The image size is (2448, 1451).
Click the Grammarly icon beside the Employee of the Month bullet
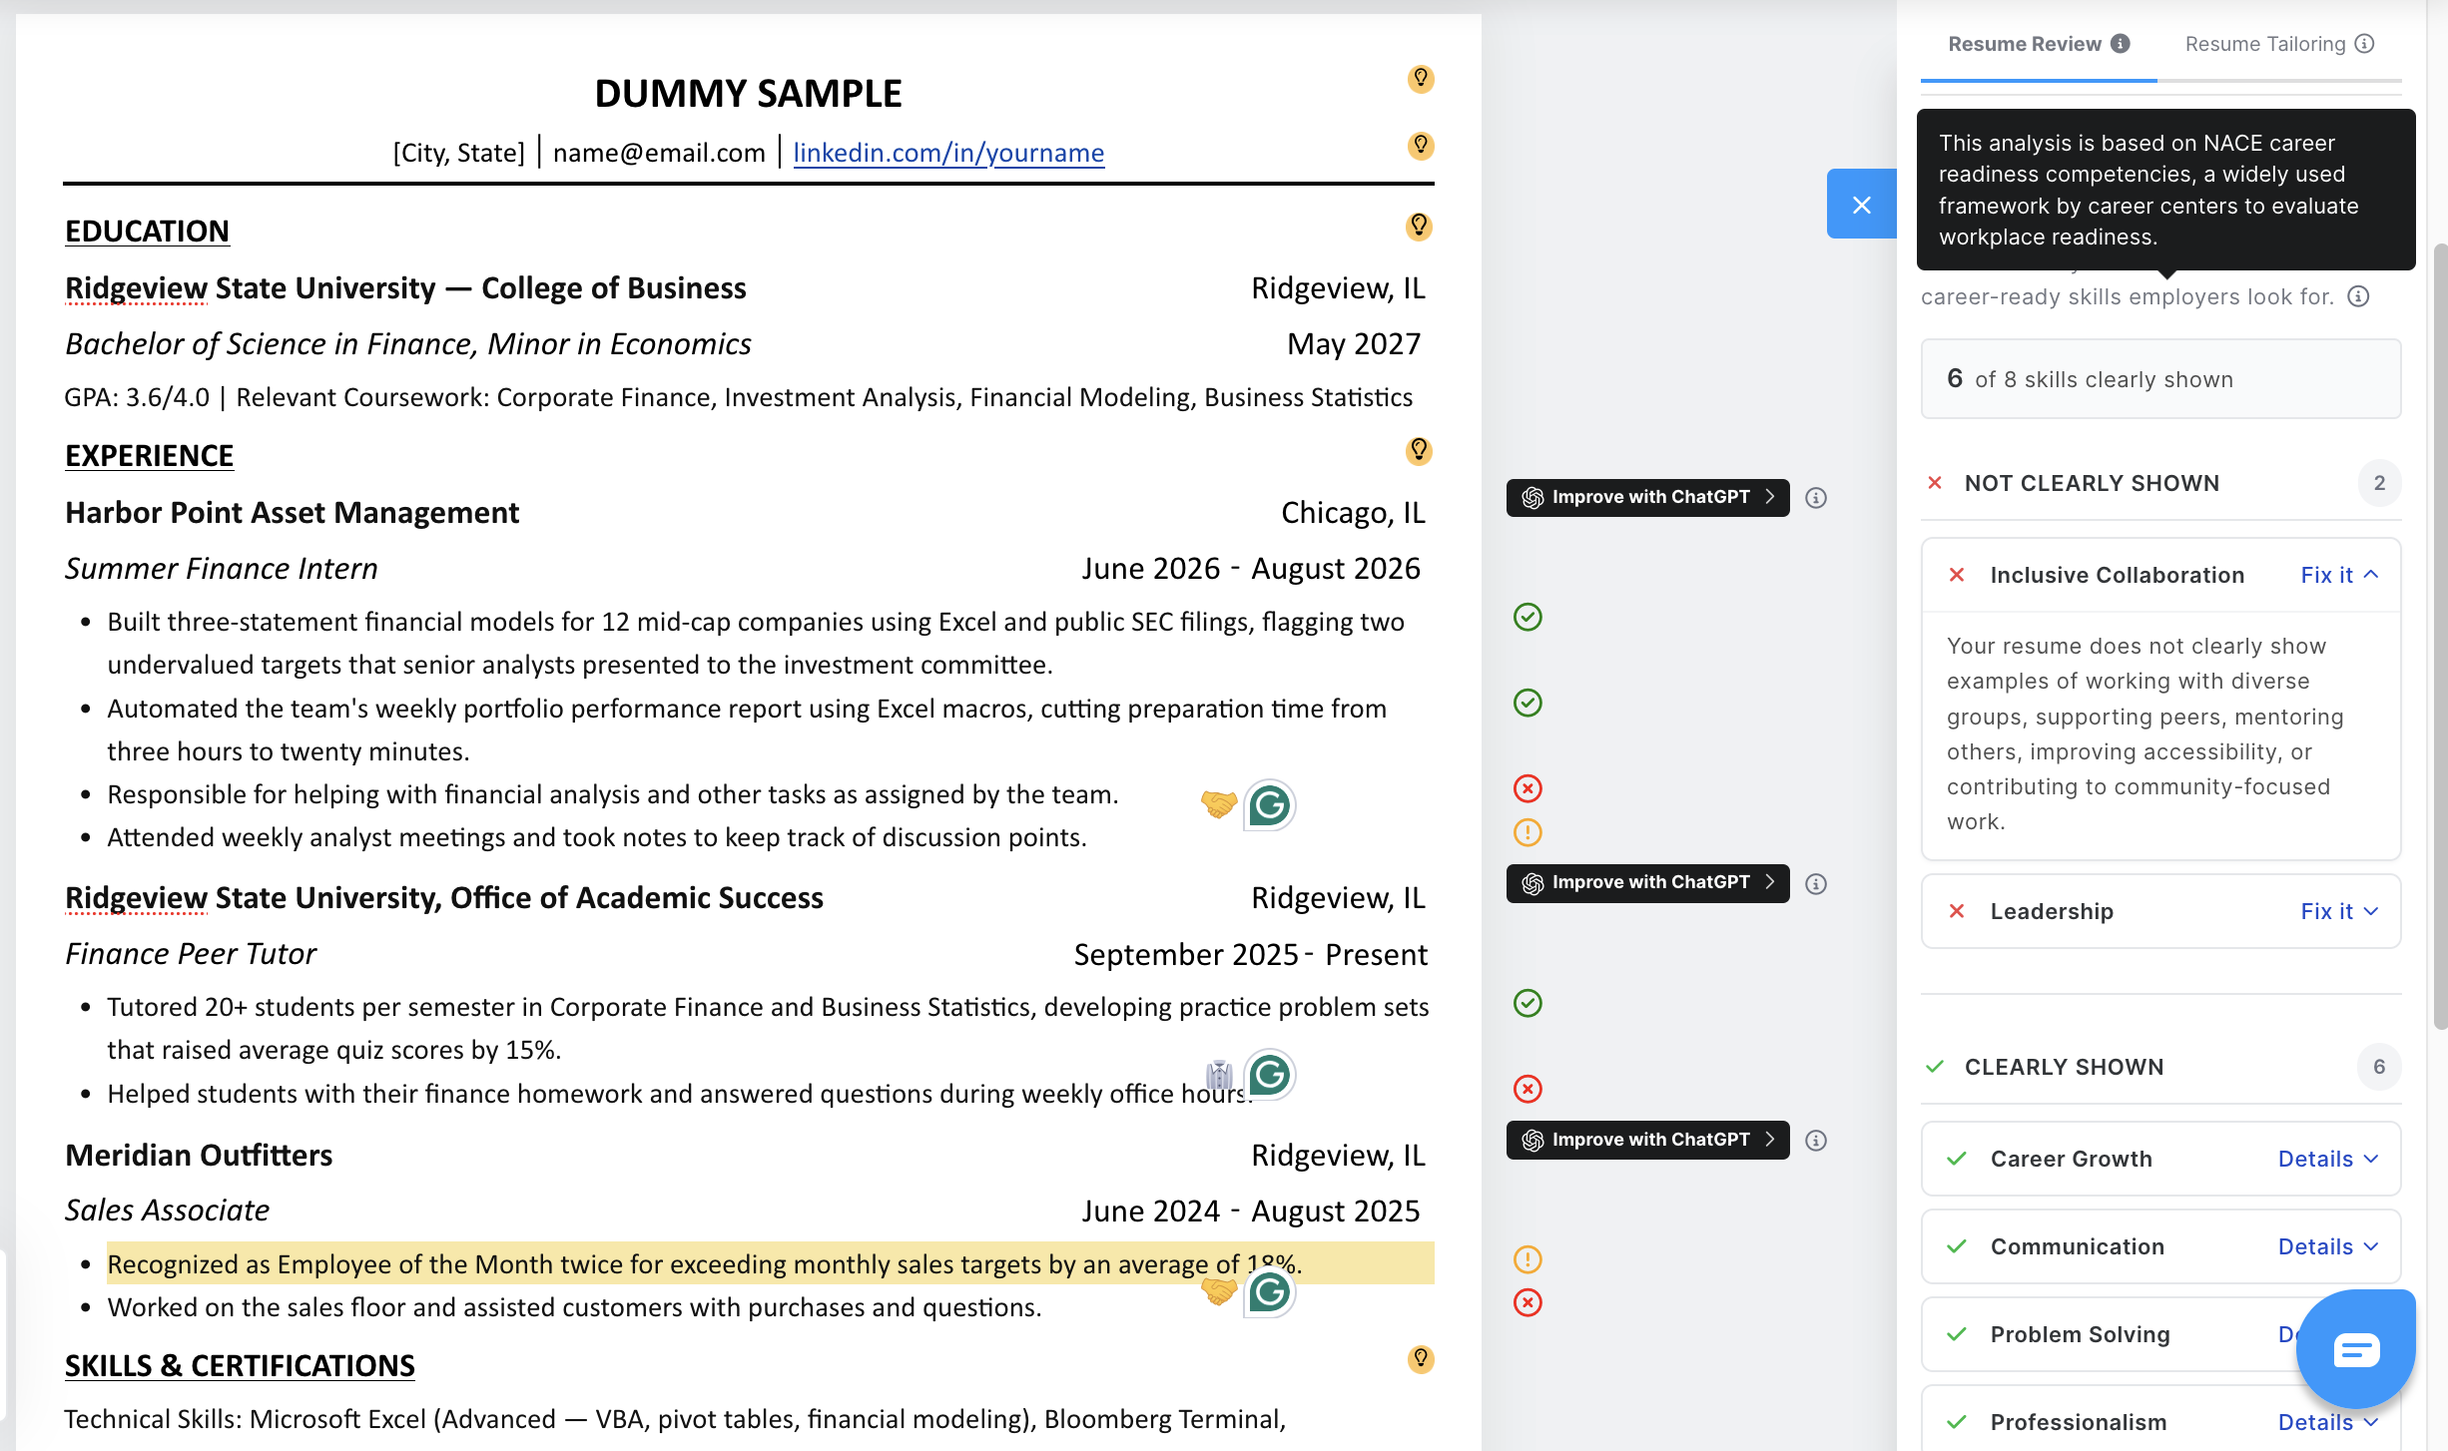(x=1270, y=1292)
